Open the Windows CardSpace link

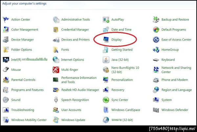(x=126, y=110)
